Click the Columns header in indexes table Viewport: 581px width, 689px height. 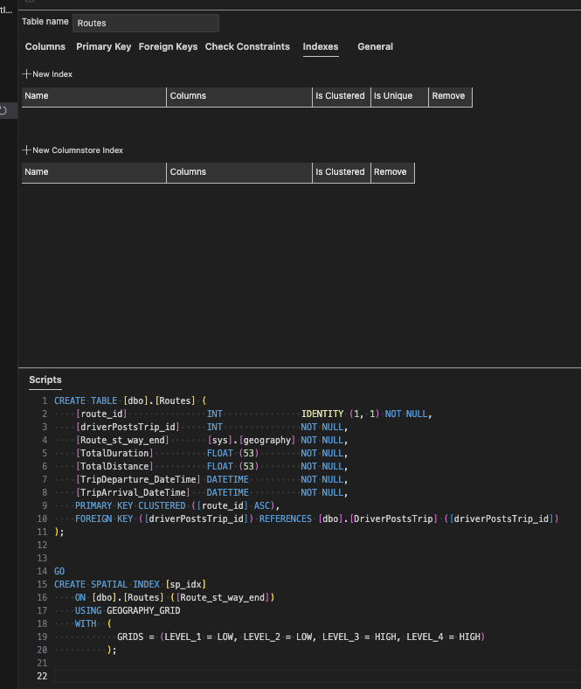coord(239,96)
